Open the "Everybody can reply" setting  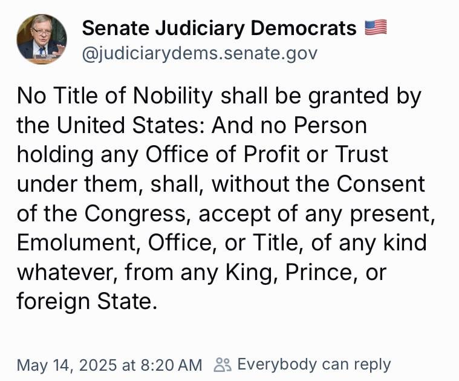[314, 365]
